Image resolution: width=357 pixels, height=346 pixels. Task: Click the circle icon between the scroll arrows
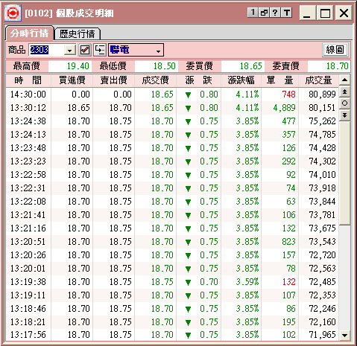point(344,103)
